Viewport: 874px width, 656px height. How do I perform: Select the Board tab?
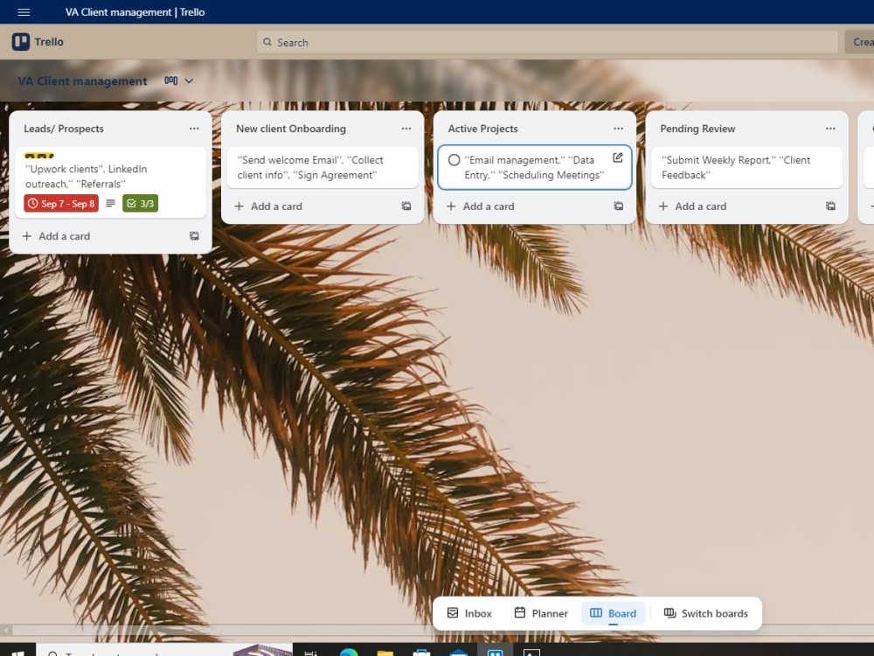pos(613,613)
